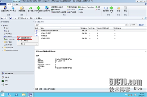
Task: Click the 复制 ribbon item
Action: [x=81, y=12]
